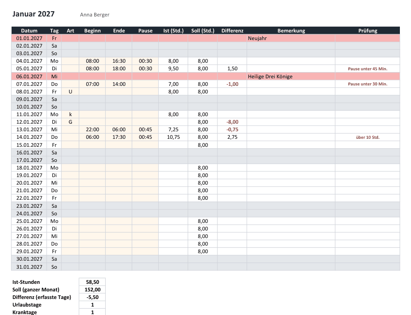
Task: Click the "Pause unter 45 Min." warning
Action: coord(367,69)
